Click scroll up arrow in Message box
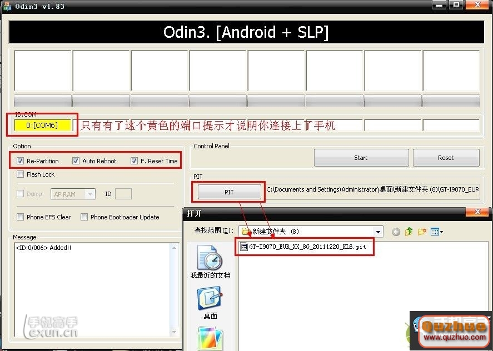 tap(174, 248)
